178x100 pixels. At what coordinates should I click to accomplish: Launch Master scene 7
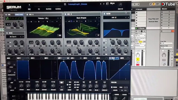162,28
